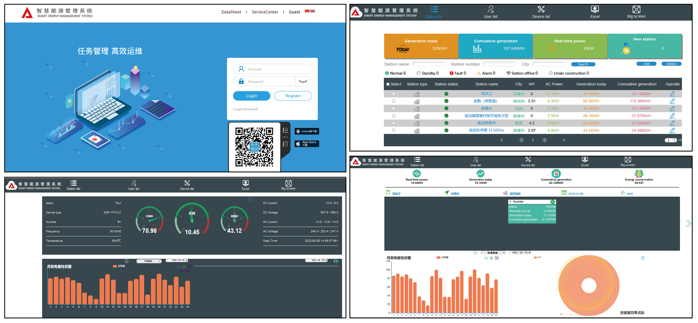Click the edit pencil for 柴庄陈艳华
Image resolution: width=698 pixels, height=323 pixels.
[x=672, y=123]
